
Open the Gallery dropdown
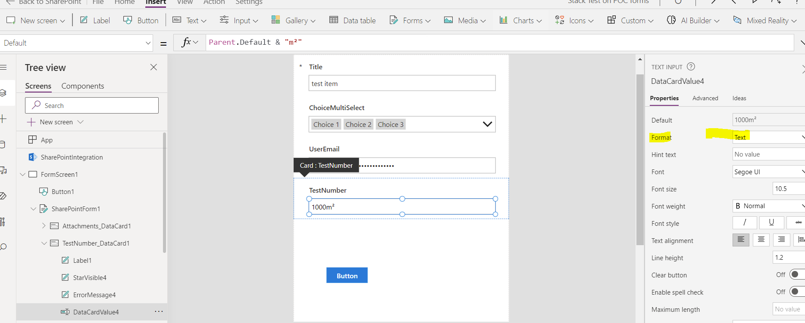293,20
